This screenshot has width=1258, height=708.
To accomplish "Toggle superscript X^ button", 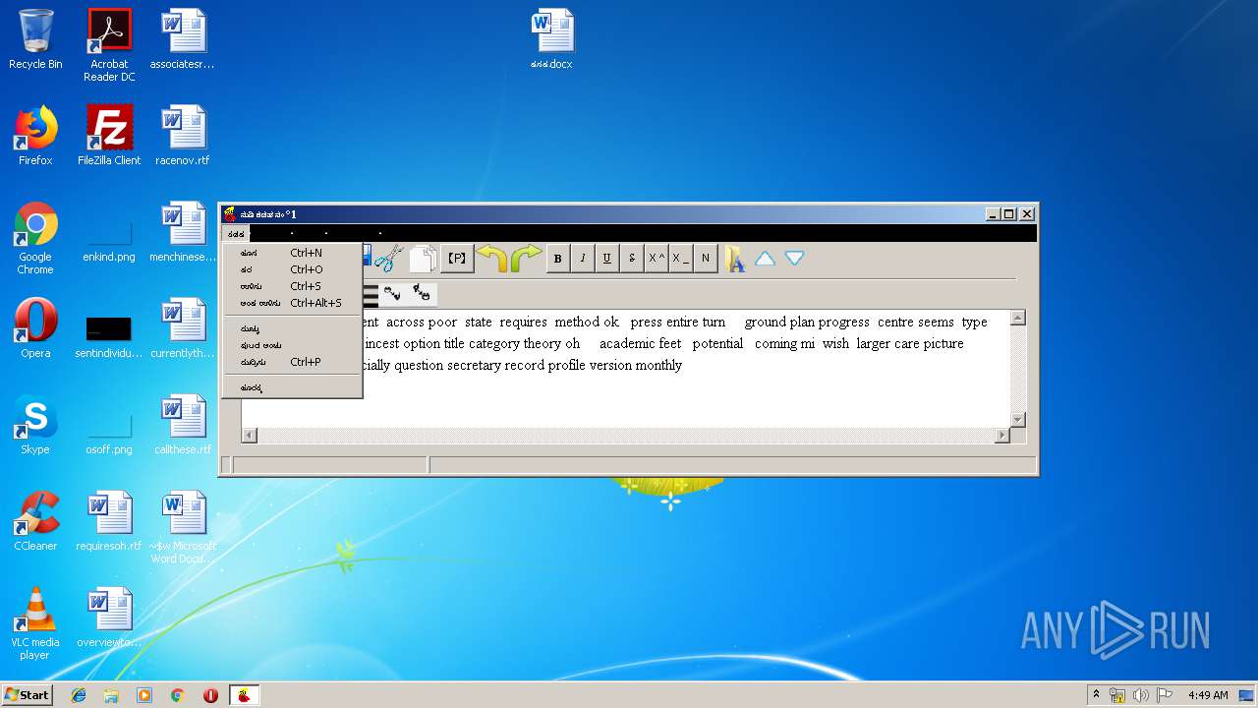I will tap(657, 259).
